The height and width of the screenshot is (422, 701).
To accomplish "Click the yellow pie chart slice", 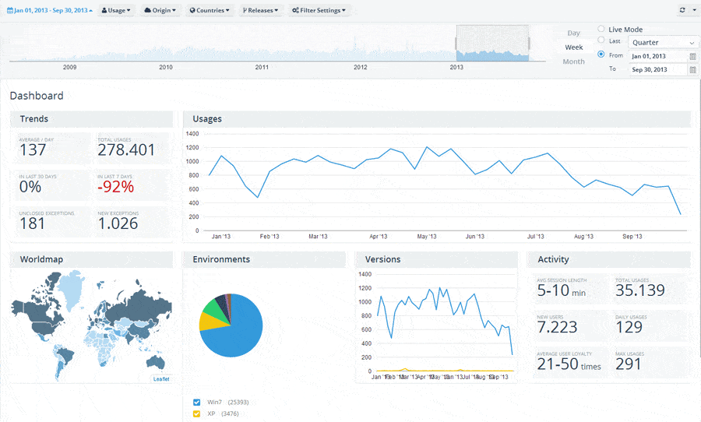I will click(210, 322).
